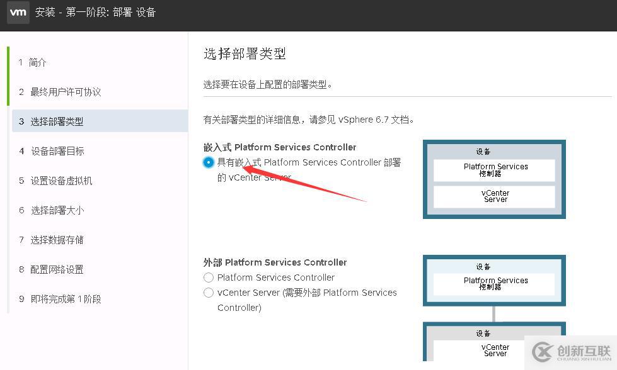Go to step 5 设置设备虚拟机
This screenshot has height=370, width=617.
61,181
